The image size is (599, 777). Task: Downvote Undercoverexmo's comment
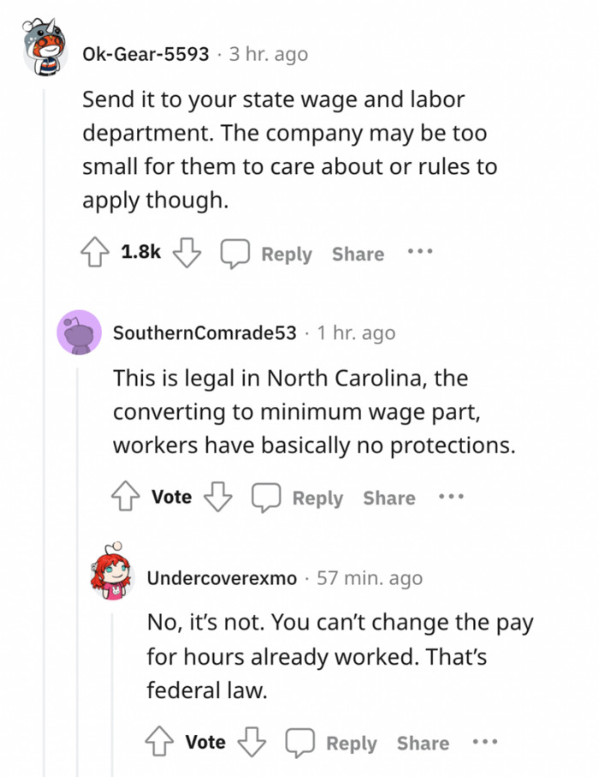(250, 743)
